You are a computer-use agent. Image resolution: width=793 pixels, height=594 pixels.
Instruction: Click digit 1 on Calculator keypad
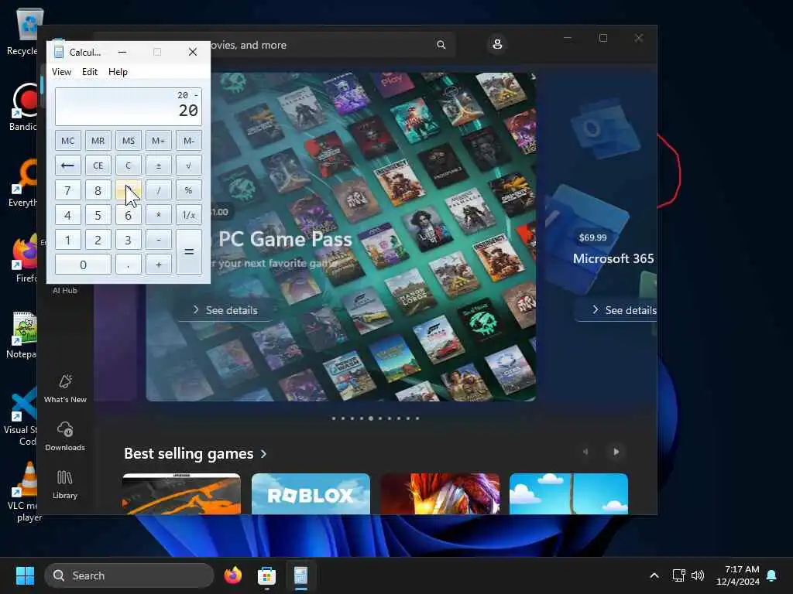coord(68,240)
